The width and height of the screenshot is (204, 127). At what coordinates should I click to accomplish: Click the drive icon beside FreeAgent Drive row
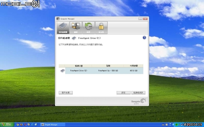[x=62, y=70]
